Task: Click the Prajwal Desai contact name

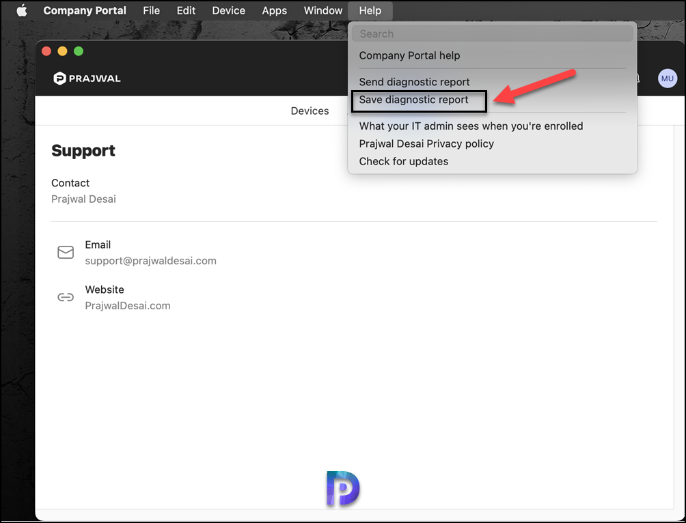Action: coord(83,199)
